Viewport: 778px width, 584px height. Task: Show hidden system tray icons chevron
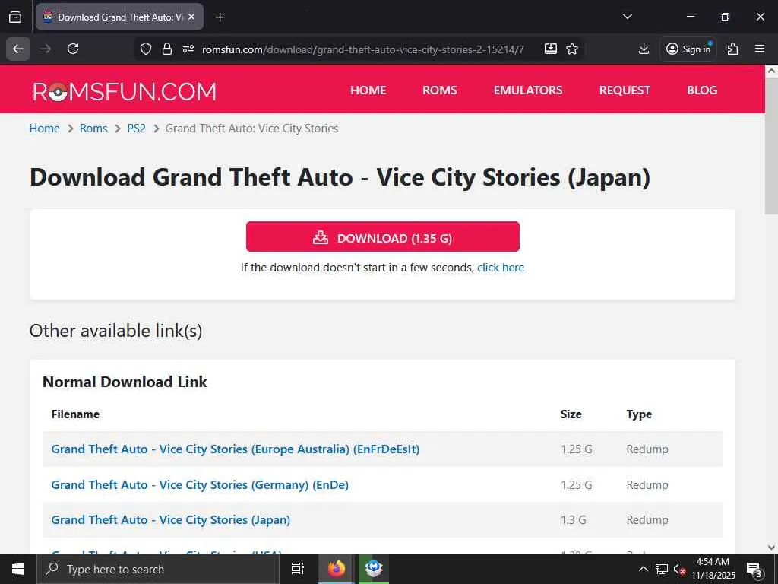643,569
